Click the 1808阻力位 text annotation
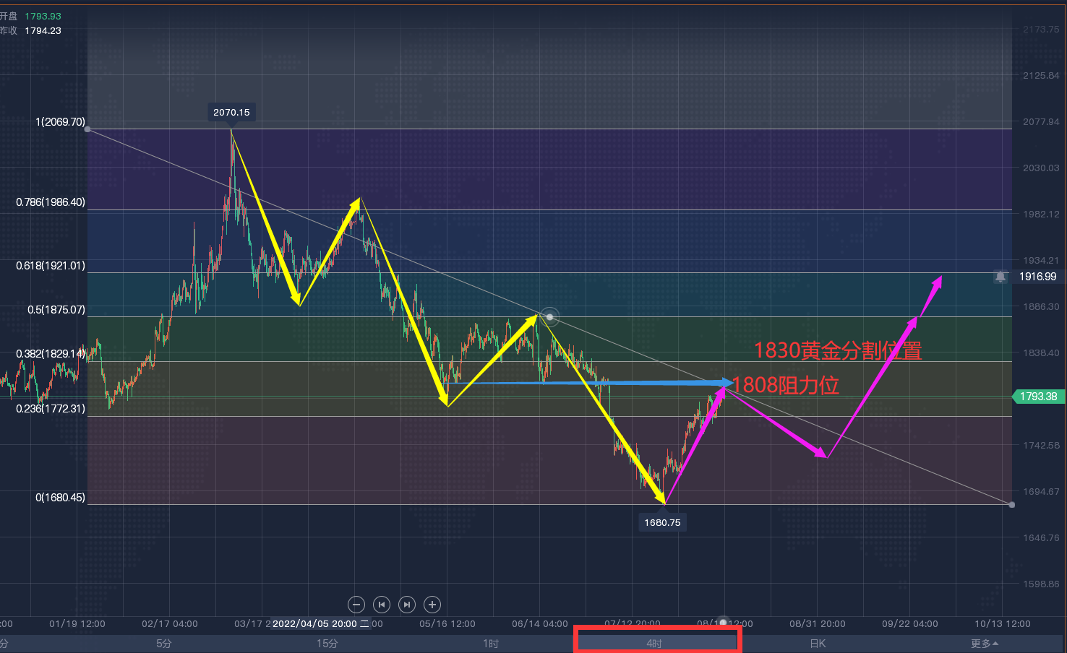This screenshot has width=1067, height=653. (x=786, y=385)
